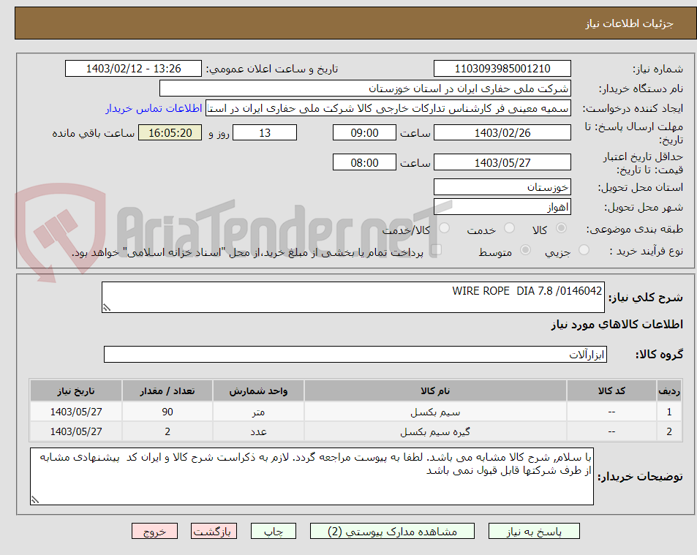Image resolution: width=697 pixels, height=555 pixels.
Task: Click the اطلاعات کالاهای مورد نیاز heading
Action: coord(617,325)
